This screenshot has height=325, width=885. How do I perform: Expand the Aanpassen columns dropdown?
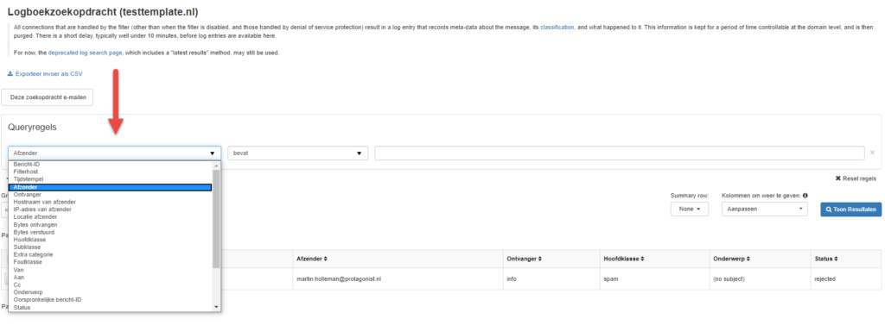pyautogui.click(x=766, y=209)
